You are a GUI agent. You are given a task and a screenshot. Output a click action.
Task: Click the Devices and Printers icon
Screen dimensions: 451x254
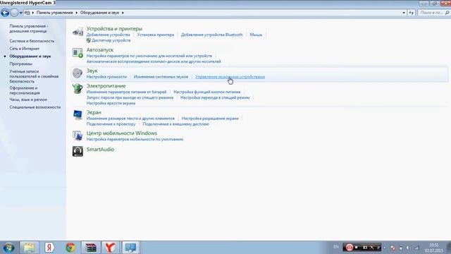pos(78,32)
